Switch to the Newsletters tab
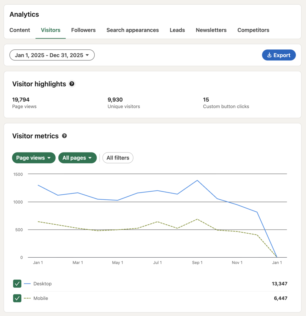 point(211,30)
